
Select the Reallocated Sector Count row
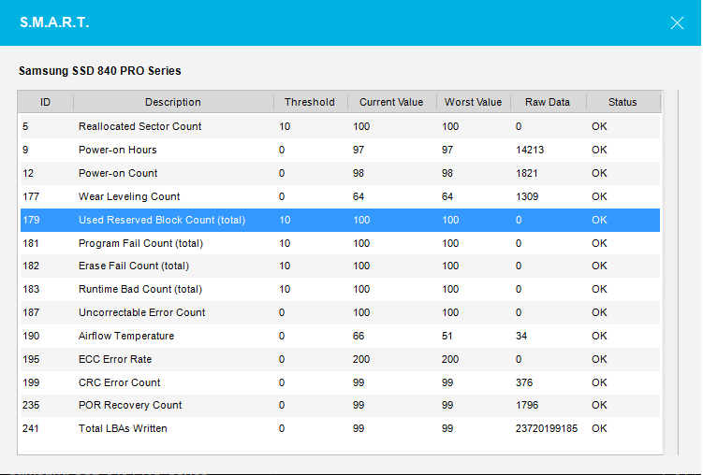(340, 126)
